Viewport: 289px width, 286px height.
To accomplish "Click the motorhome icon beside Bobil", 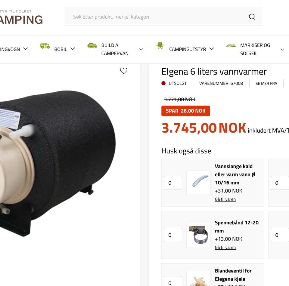I will 45,46.
